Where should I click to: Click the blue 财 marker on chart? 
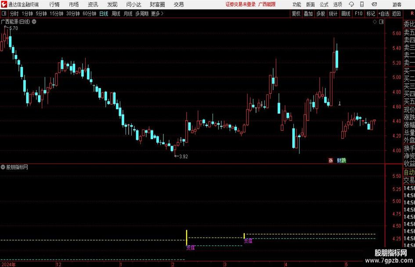pyautogui.click(x=339, y=160)
